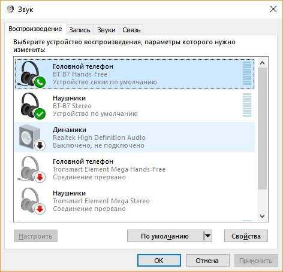Image resolution: width=283 pixels, height=272 pixels.
Task: Select the BT-B7 Hands-Free headset icon
Action: 32,74
